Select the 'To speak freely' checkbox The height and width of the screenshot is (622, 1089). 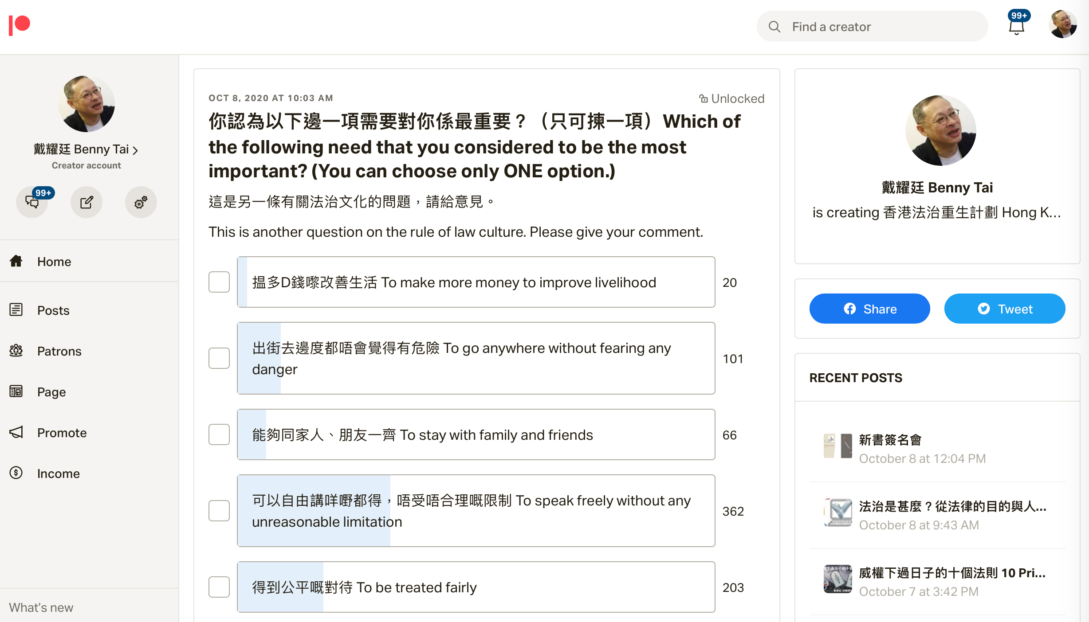219,511
